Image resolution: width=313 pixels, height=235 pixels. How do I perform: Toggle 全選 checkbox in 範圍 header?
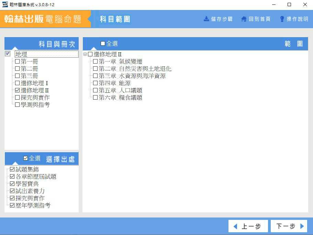[x=103, y=43]
